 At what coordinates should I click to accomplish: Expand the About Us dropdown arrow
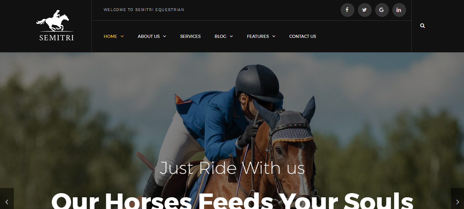click(164, 36)
